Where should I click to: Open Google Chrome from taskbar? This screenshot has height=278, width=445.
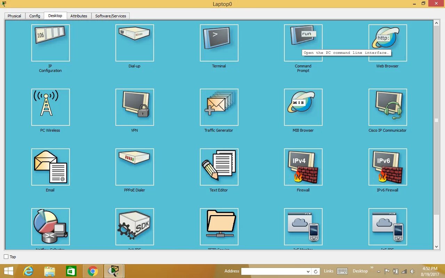93,271
